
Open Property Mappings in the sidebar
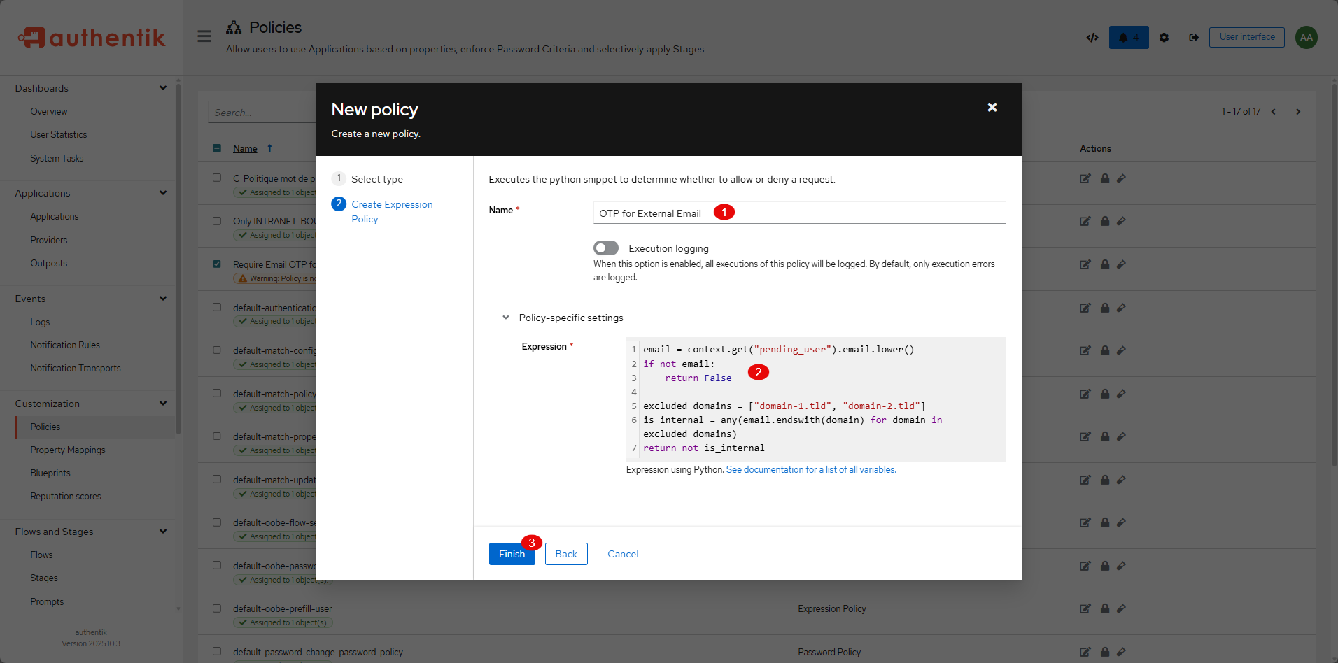click(x=68, y=450)
